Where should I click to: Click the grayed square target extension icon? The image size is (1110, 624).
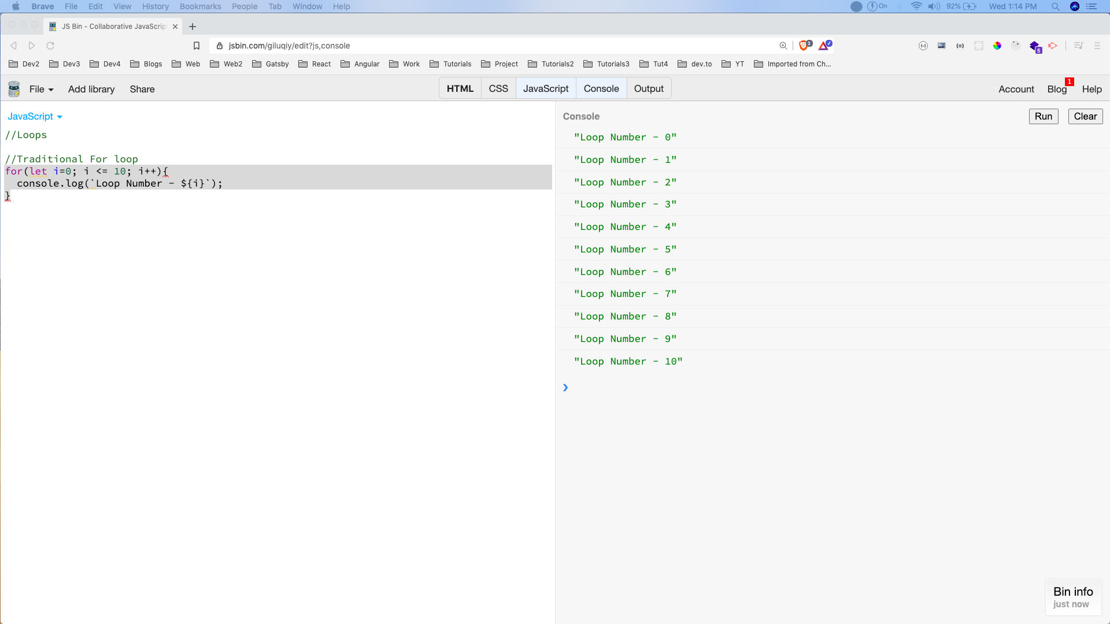pos(979,46)
